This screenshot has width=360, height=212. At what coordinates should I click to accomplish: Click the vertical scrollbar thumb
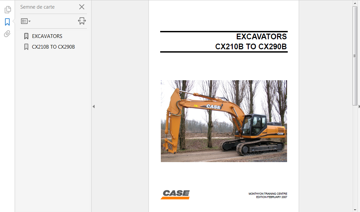(x=355, y=56)
